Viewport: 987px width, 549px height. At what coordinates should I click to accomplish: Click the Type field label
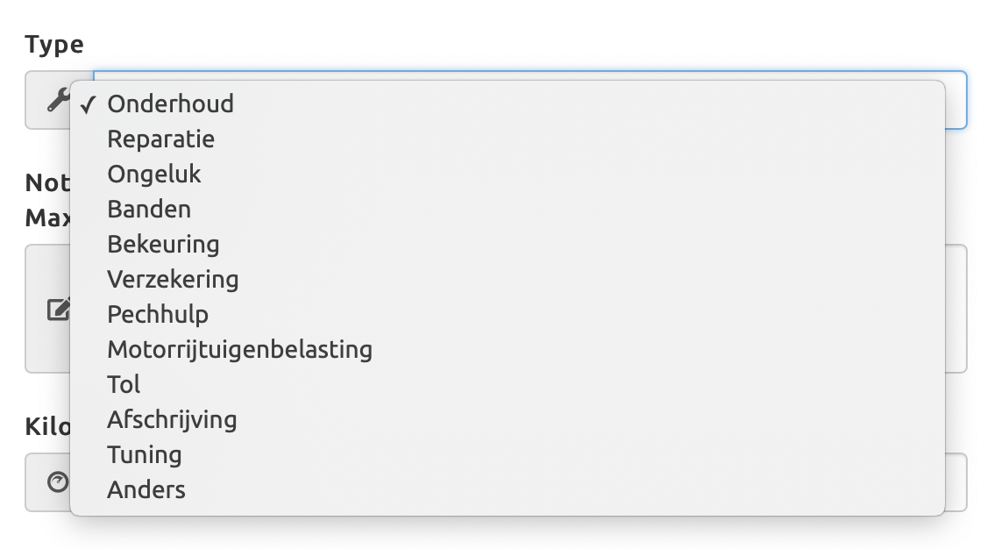point(54,45)
